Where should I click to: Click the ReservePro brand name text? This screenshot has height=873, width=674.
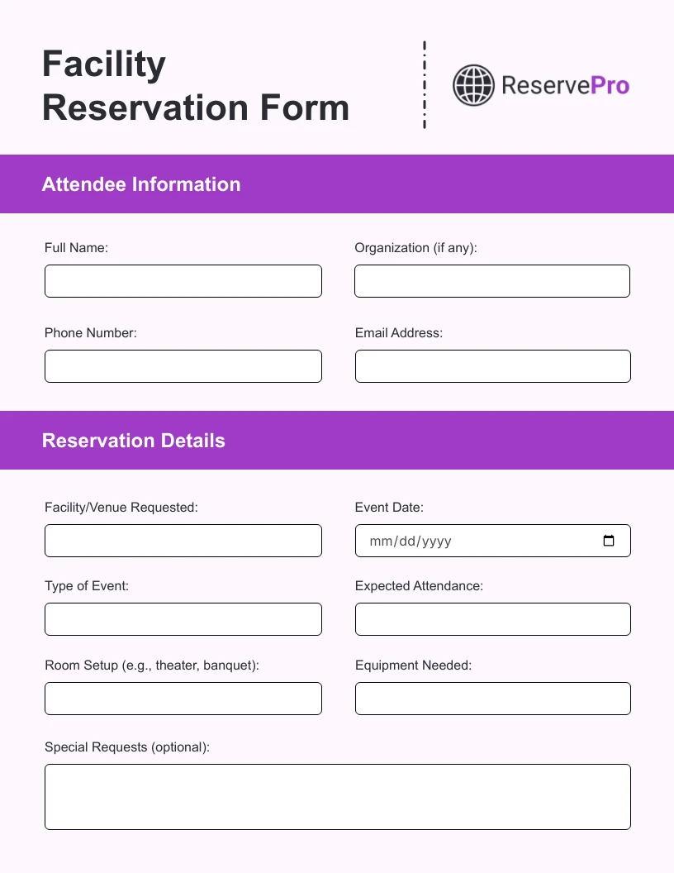tap(564, 85)
